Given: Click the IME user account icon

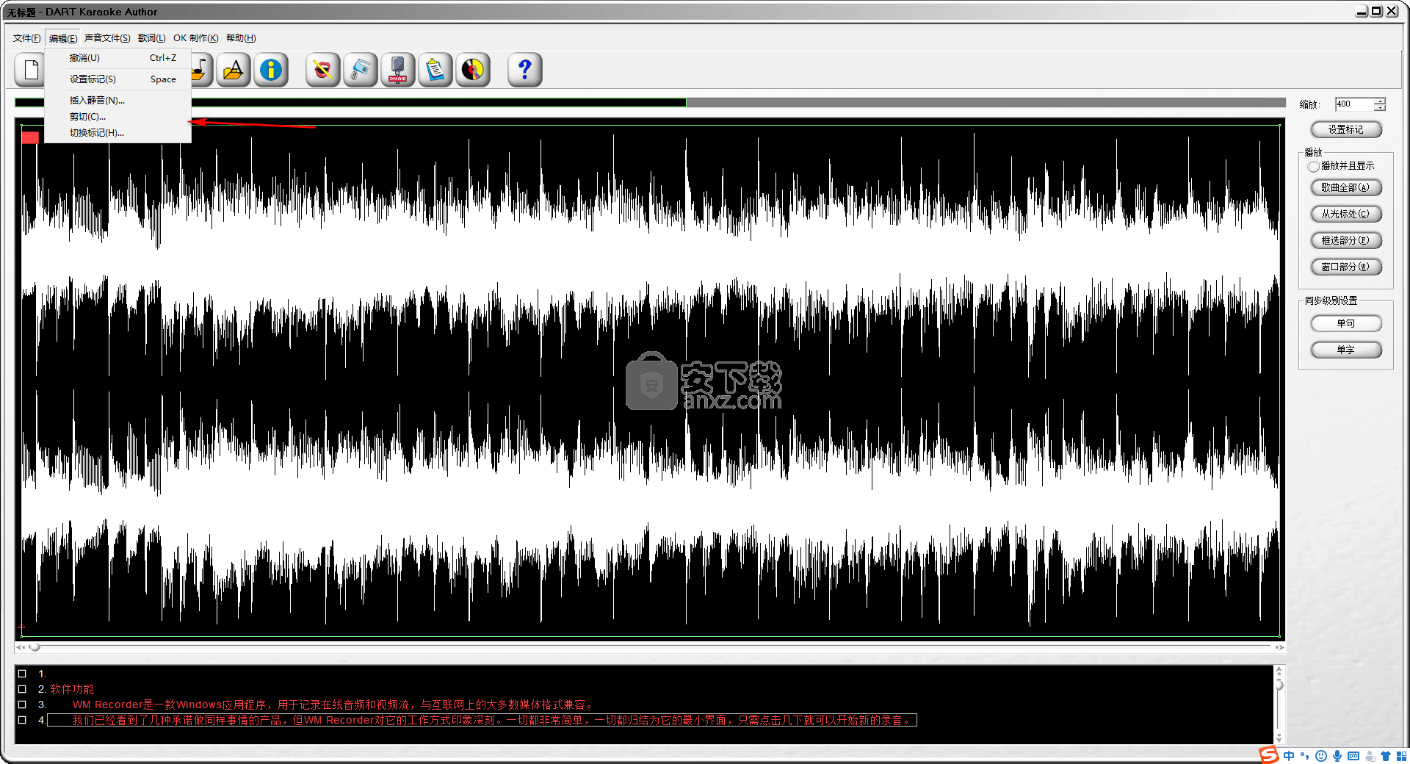Looking at the screenshot, I should (1370, 756).
